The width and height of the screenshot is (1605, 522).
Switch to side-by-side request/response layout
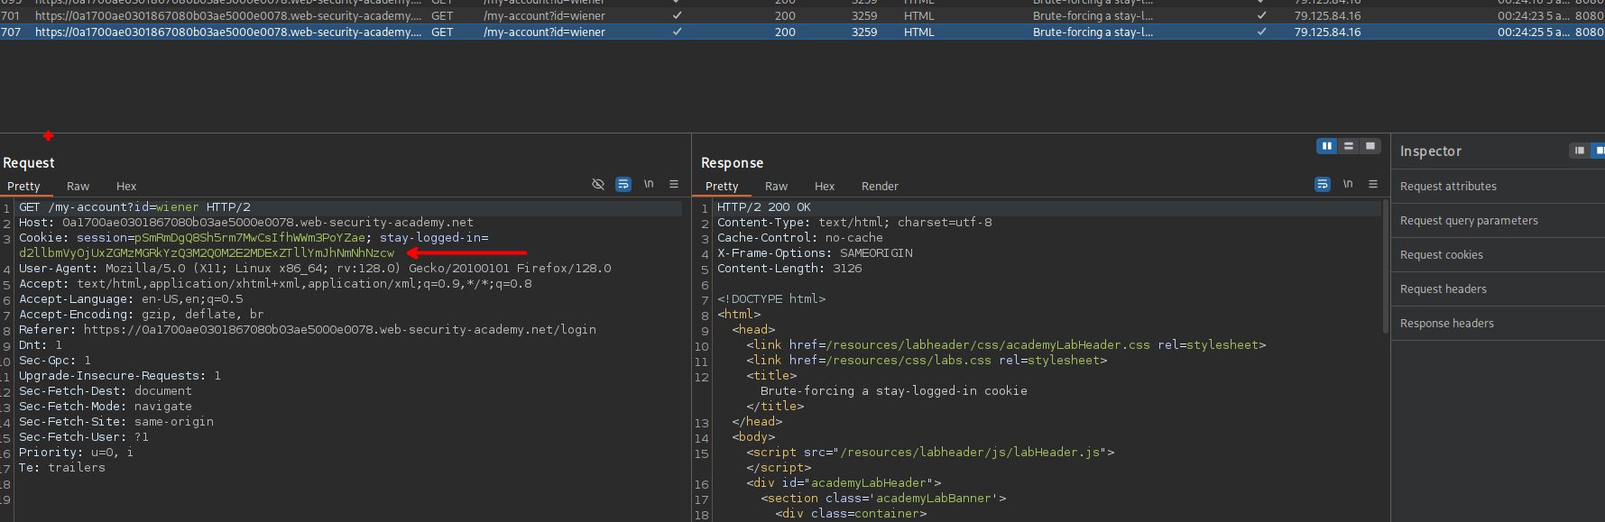pos(1326,146)
